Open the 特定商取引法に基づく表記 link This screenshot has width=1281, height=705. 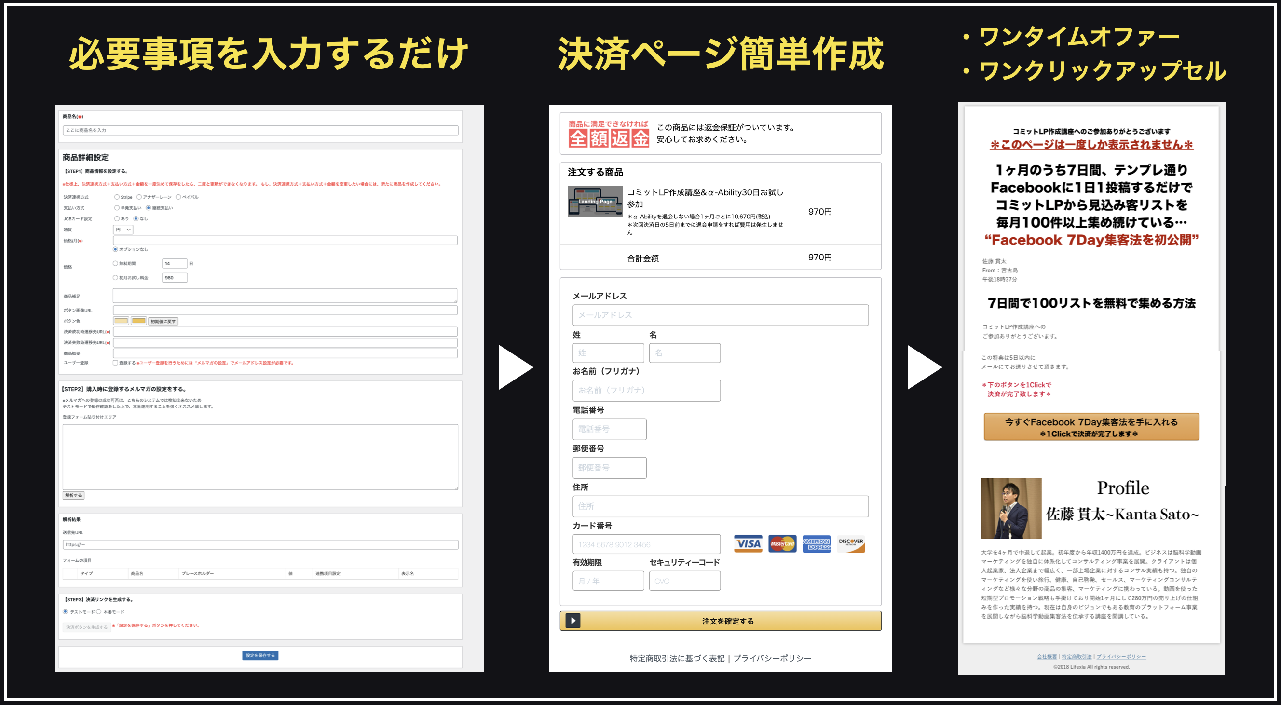pyautogui.click(x=677, y=658)
